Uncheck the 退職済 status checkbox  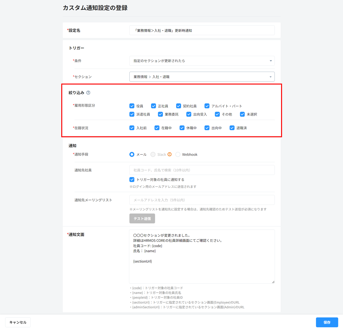[x=232, y=128]
